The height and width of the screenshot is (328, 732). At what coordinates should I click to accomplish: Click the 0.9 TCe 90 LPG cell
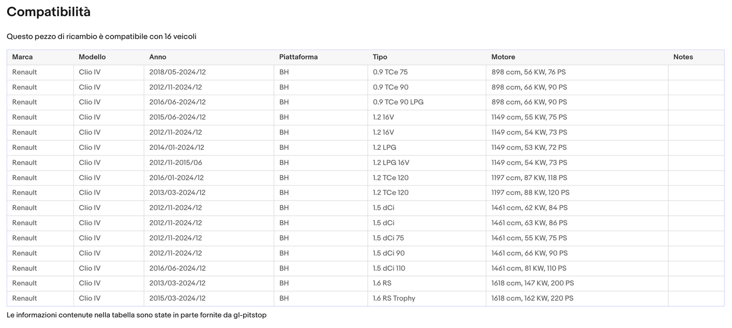tap(398, 102)
